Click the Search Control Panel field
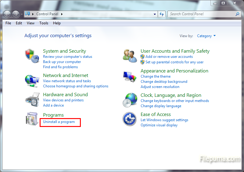Image resolution: width=244 pixels, height=172 pixels. [x=201, y=14]
